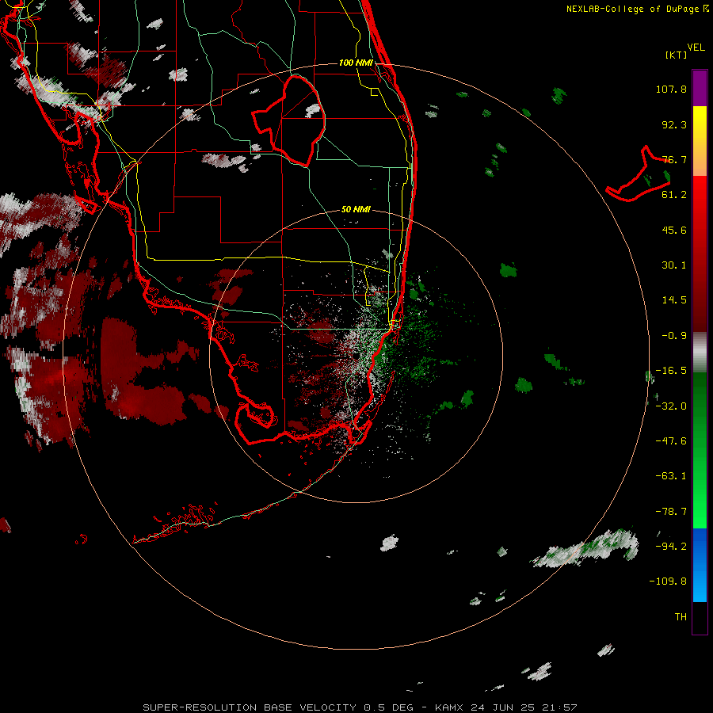Click the 107.8 velocity scale value
713x713 pixels.
point(671,89)
